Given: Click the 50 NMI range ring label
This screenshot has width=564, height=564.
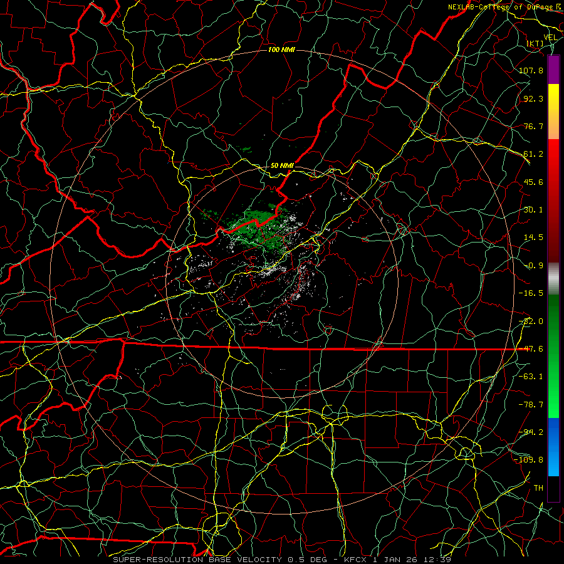Looking at the screenshot, I should tap(282, 165).
